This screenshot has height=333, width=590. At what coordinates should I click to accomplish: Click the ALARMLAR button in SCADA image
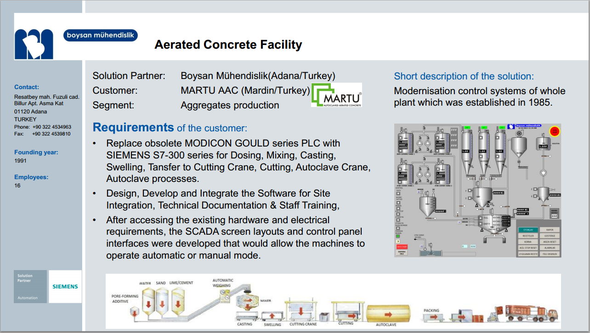tap(550, 248)
